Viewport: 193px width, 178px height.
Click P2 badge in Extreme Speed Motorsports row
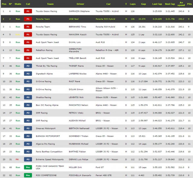[28, 159]
